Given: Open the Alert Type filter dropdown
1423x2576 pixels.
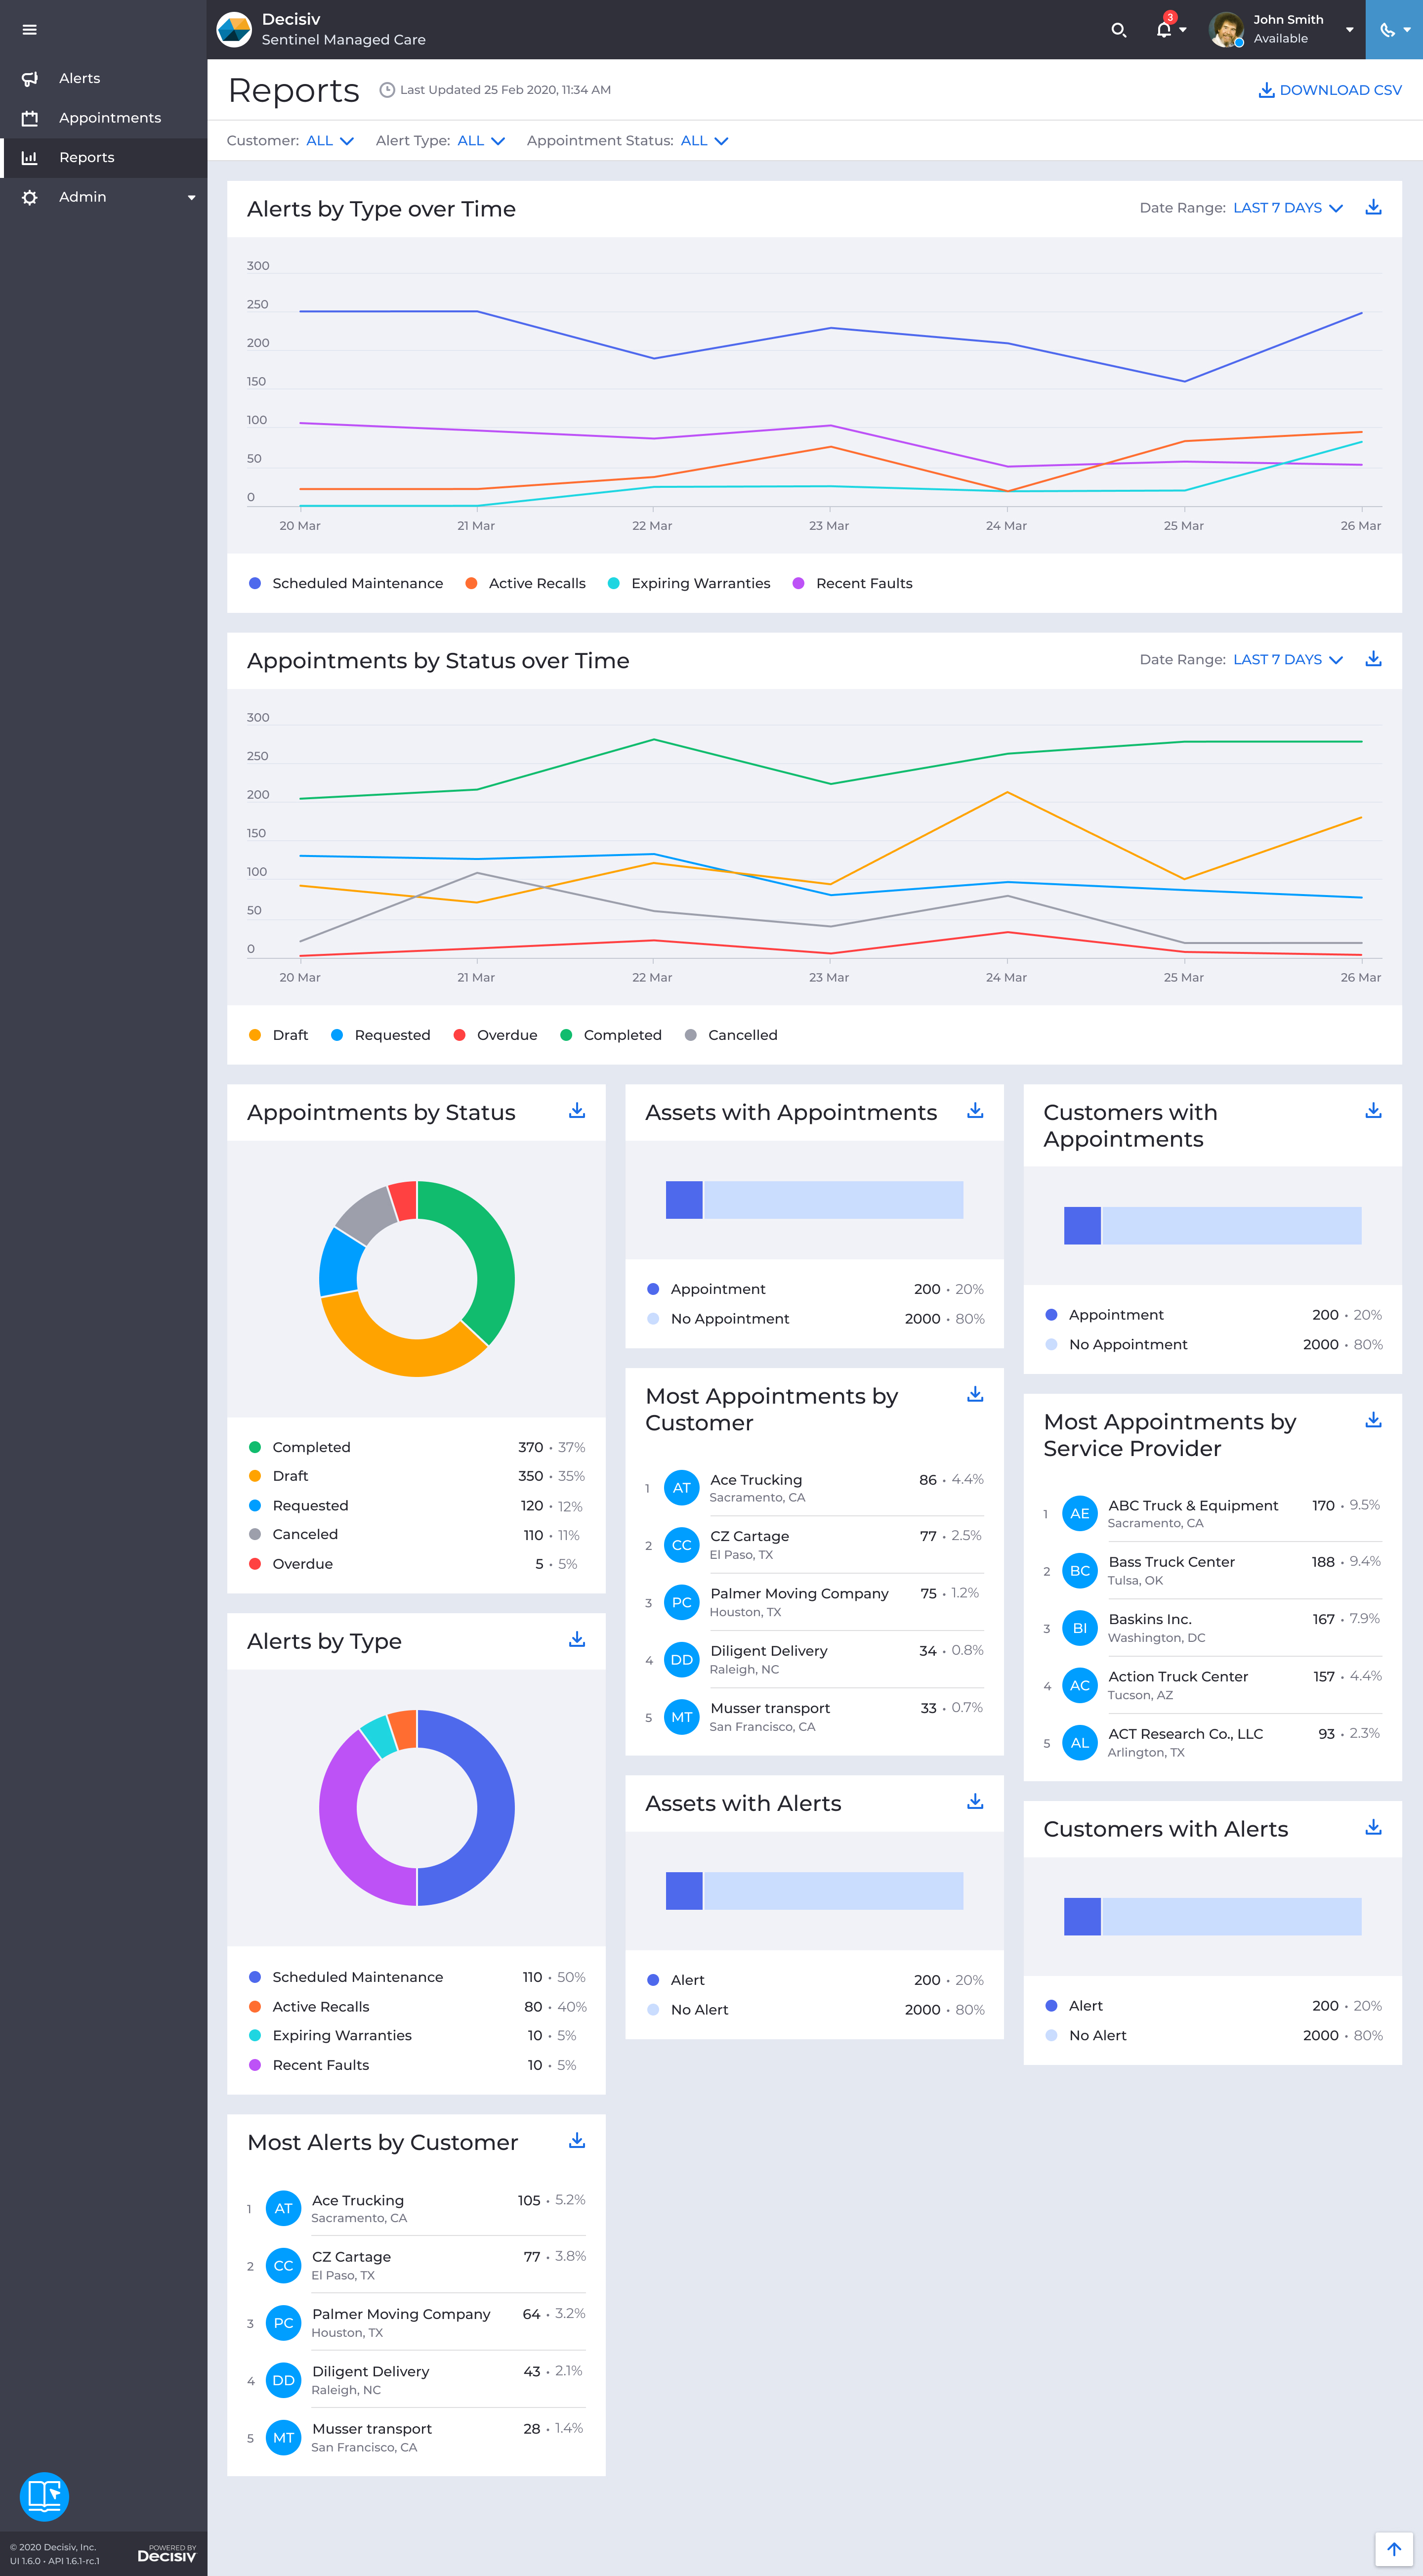Looking at the screenshot, I should pyautogui.click(x=481, y=141).
